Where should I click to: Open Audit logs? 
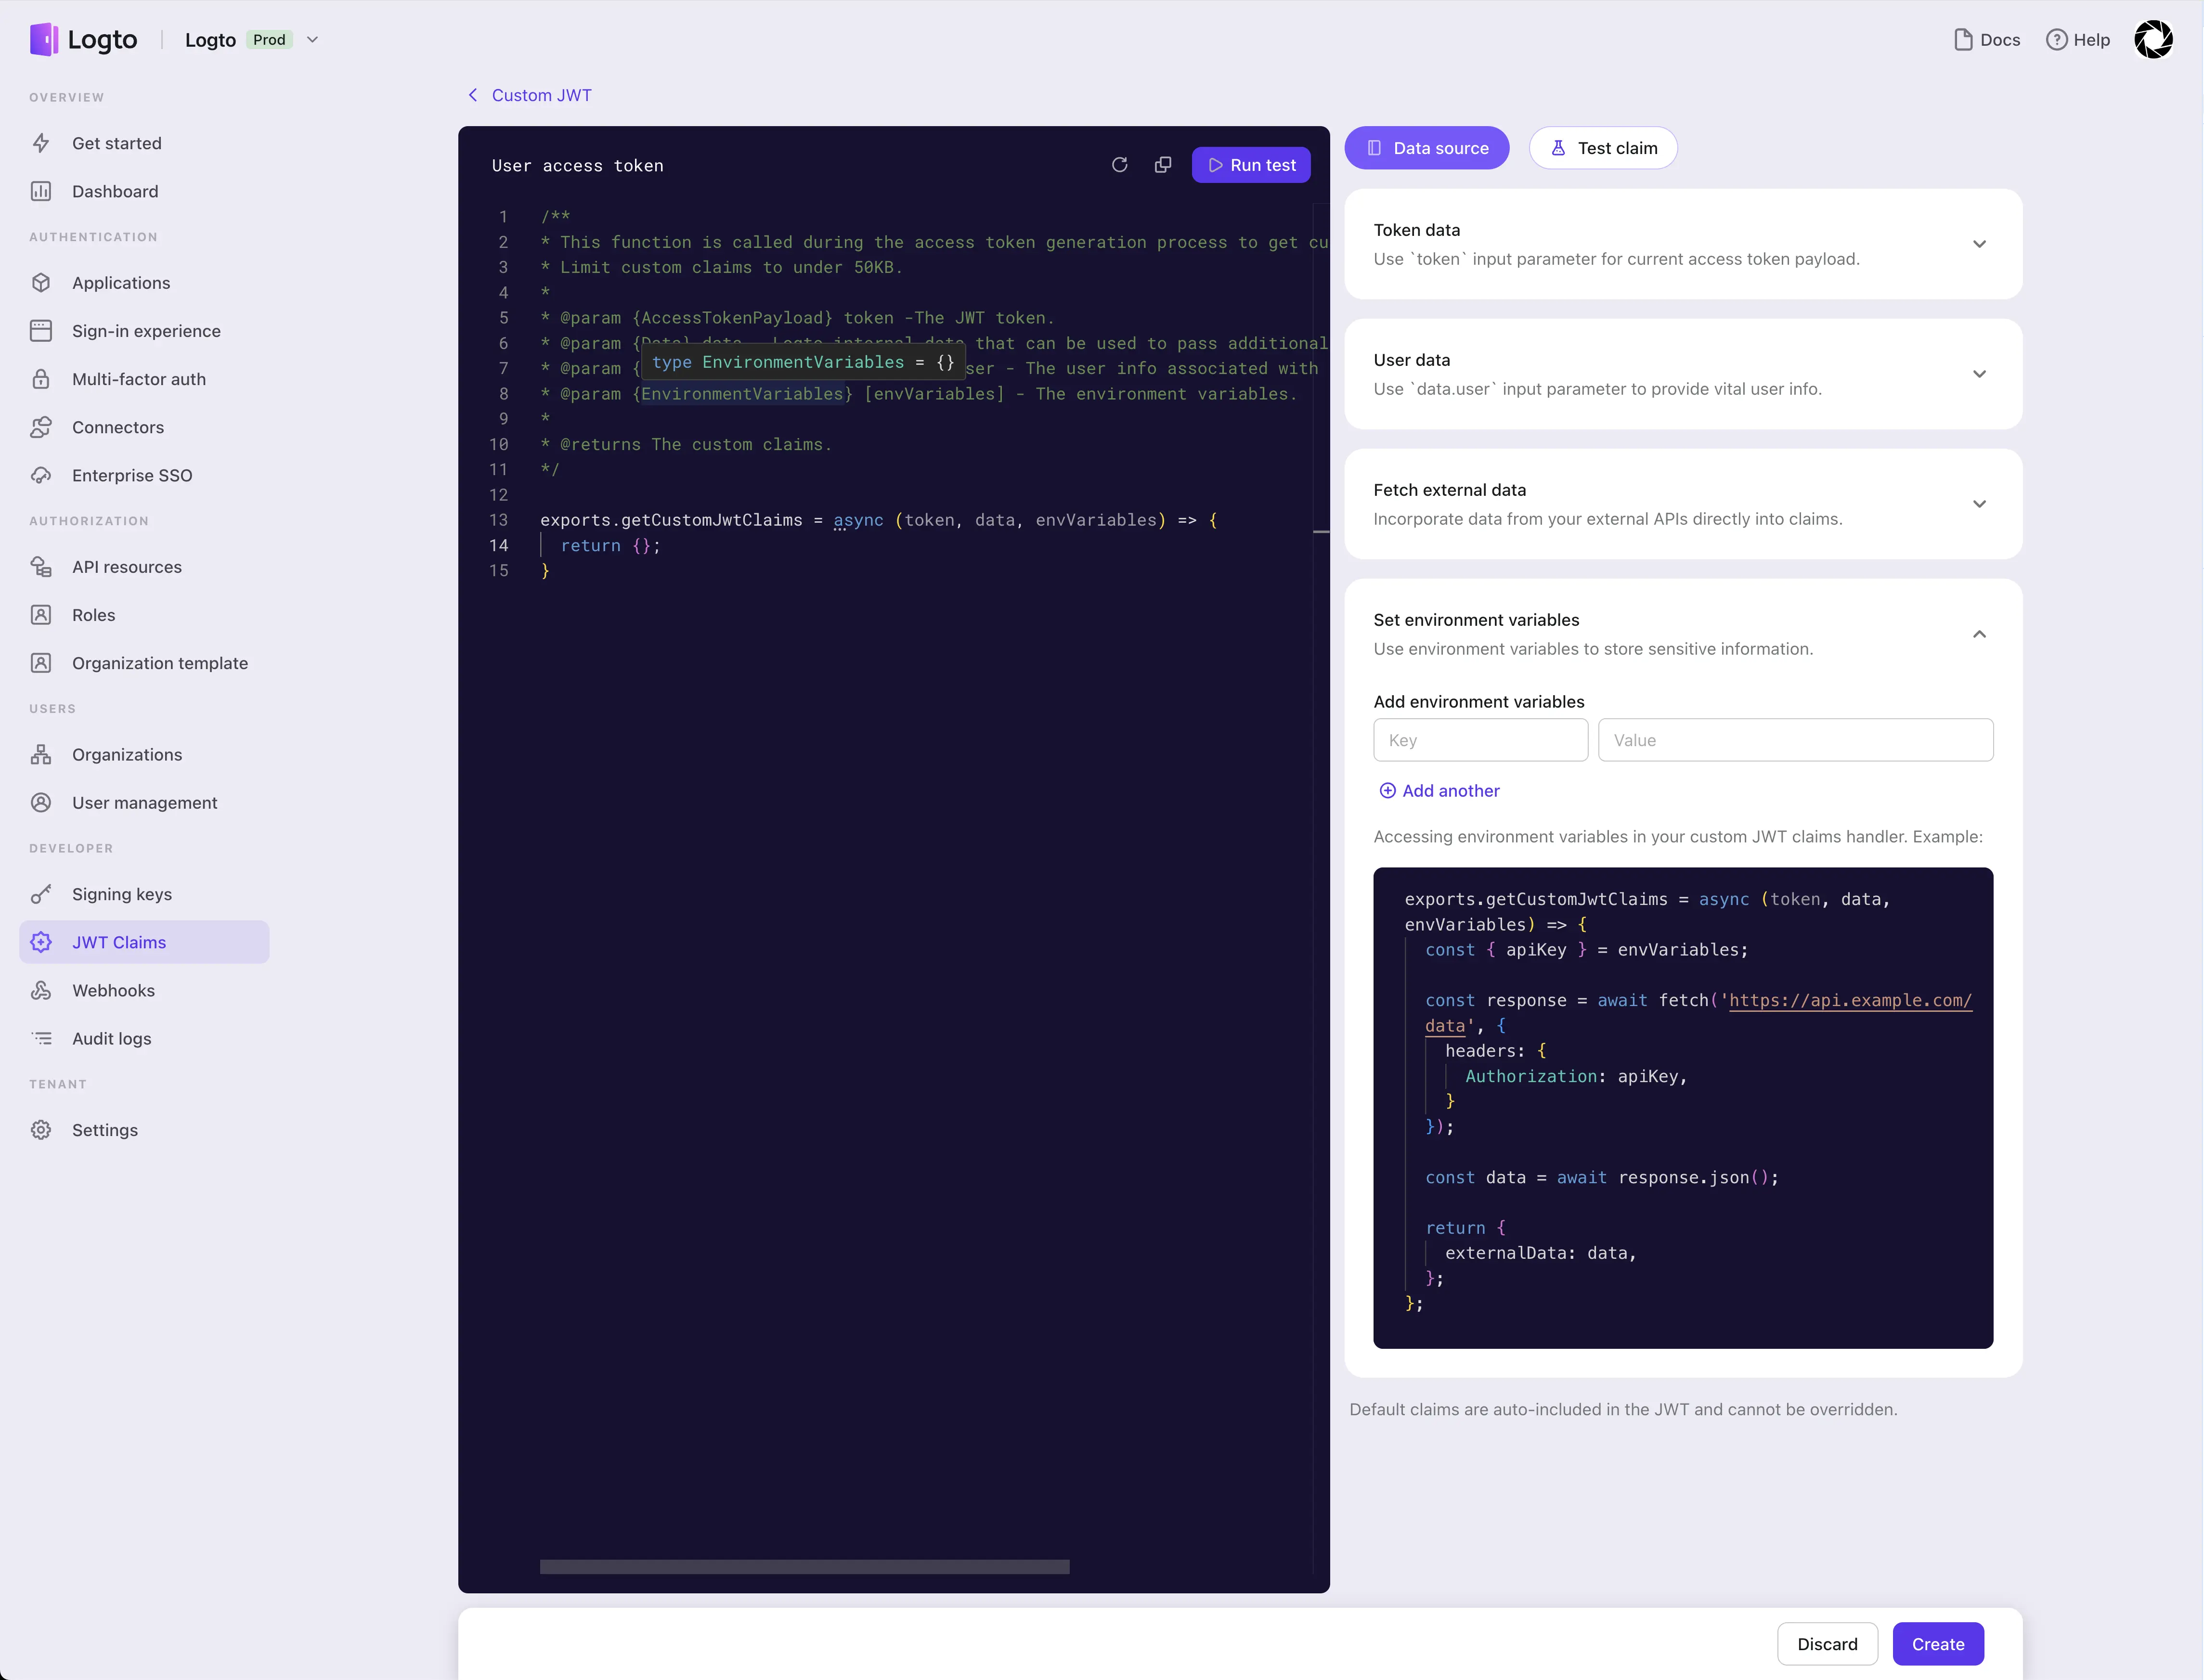(111, 1038)
